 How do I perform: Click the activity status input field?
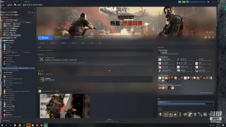(x=95, y=51)
